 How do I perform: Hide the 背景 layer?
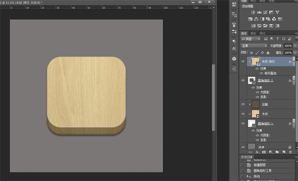click(x=243, y=147)
